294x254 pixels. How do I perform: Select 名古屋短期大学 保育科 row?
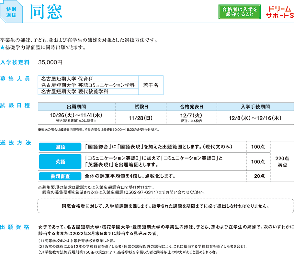[88, 79]
